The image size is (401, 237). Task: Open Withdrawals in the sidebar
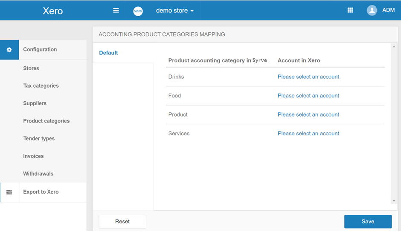click(38, 174)
